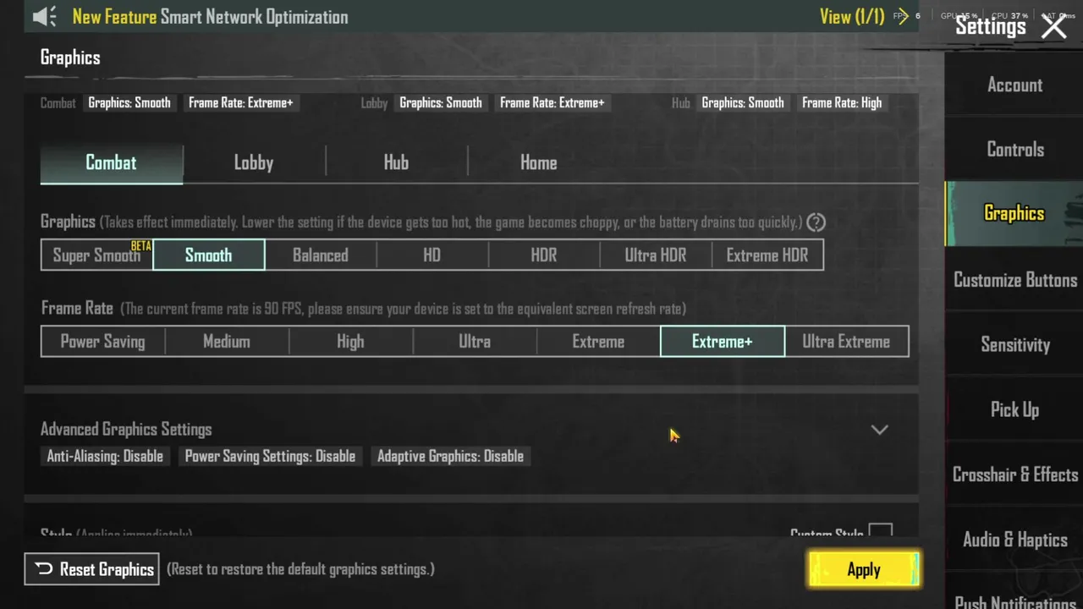
Task: Select Extreme HDR graphics quality
Action: (x=767, y=255)
